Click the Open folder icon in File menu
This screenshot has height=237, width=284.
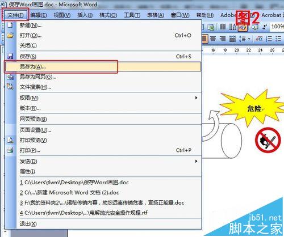pyautogui.click(x=10, y=35)
